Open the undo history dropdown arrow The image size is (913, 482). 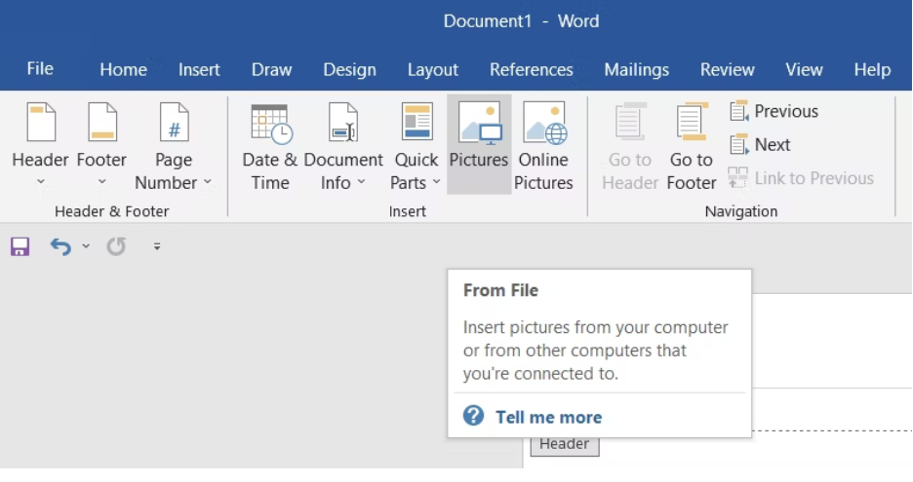tap(86, 246)
